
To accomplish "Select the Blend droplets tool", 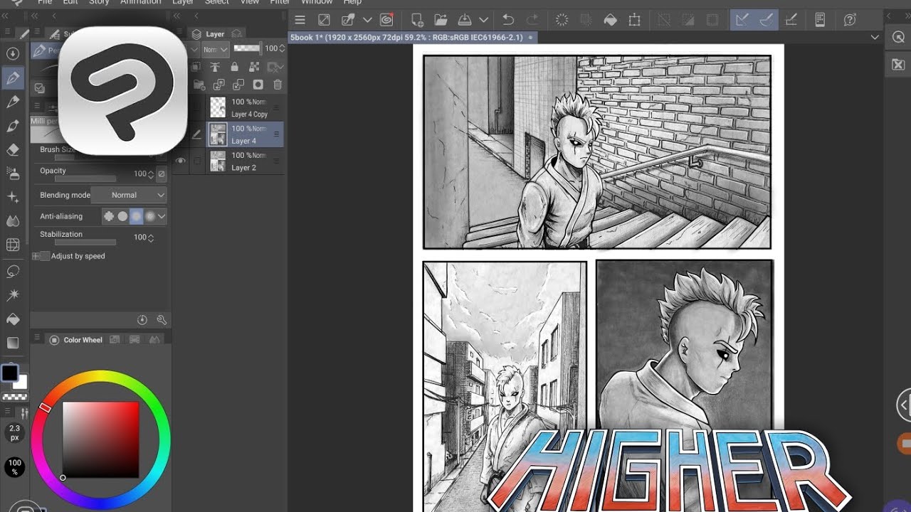I will pos(13,221).
